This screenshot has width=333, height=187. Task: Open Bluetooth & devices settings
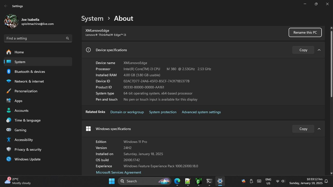(x=29, y=71)
